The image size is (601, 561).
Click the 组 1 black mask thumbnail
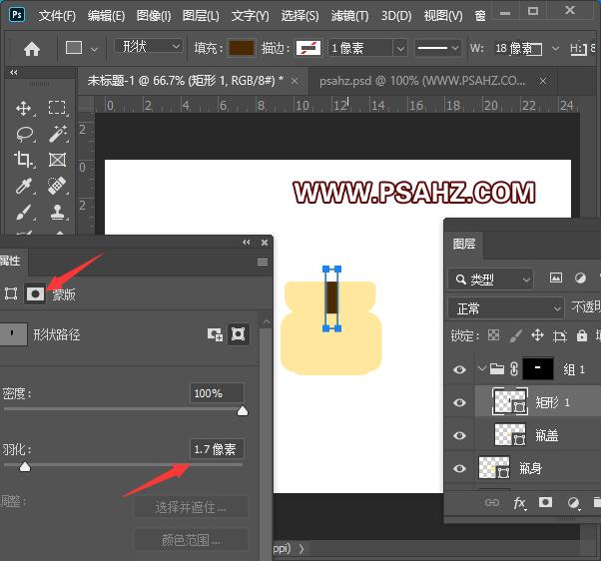[538, 368]
